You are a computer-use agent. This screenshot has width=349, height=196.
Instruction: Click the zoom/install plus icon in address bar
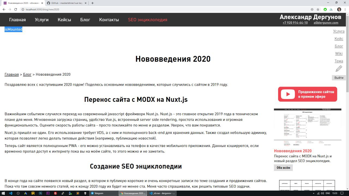pyautogui.click(x=312, y=9)
